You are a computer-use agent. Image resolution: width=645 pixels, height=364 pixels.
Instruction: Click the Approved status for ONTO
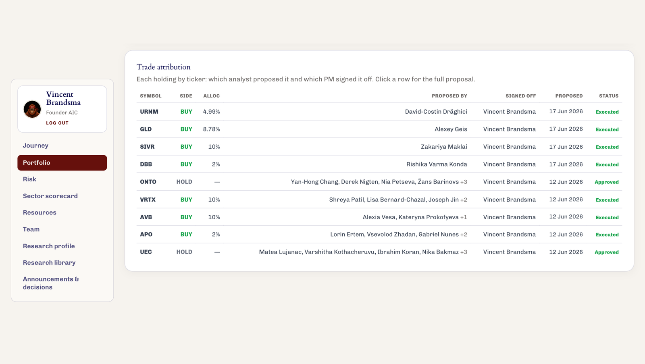coord(607,182)
